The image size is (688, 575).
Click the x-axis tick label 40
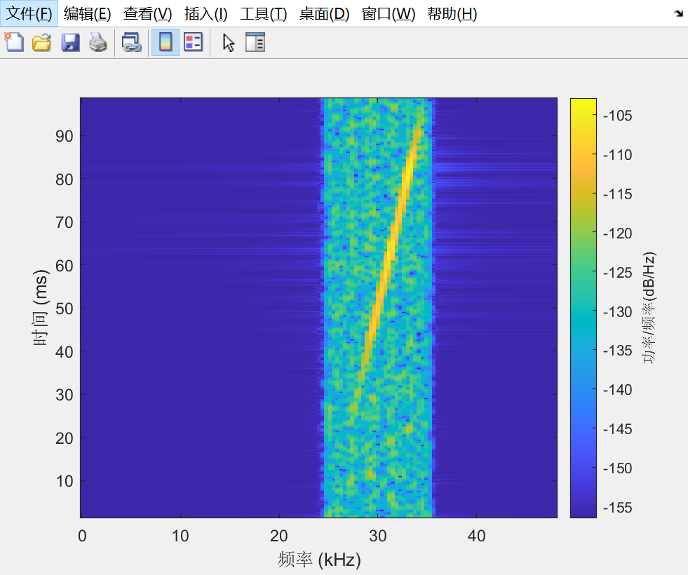click(476, 536)
